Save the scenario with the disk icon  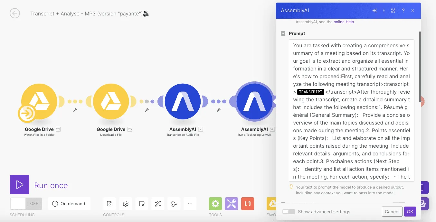pyautogui.click(x=109, y=204)
